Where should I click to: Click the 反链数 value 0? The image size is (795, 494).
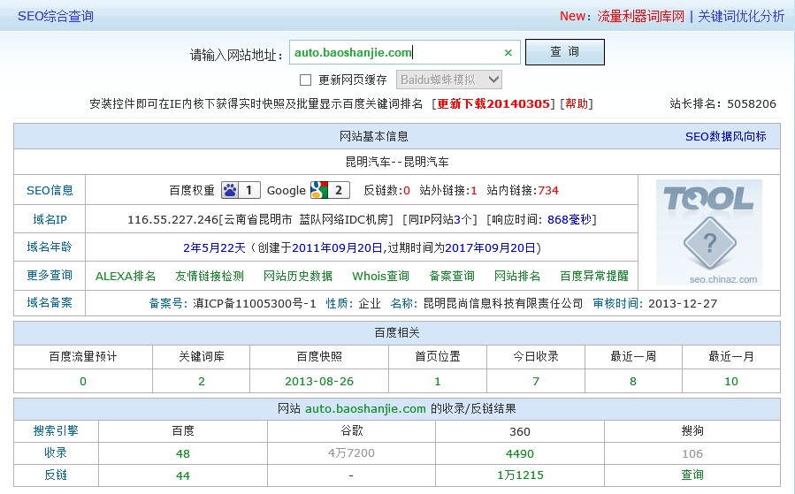(407, 191)
